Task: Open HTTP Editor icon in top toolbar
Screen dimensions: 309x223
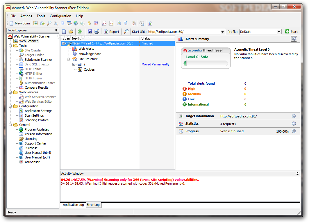Action: pyautogui.click(x=69, y=23)
